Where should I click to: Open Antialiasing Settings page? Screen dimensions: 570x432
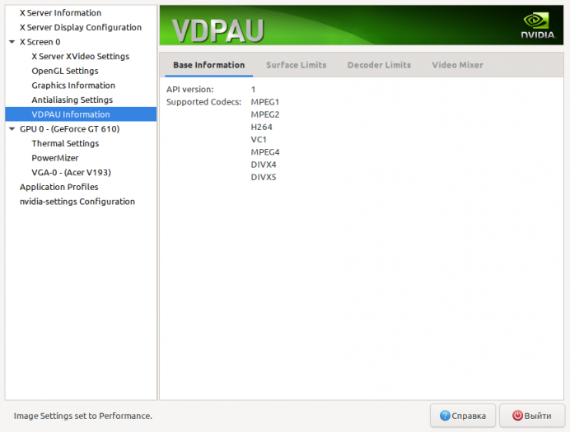pyautogui.click(x=72, y=100)
